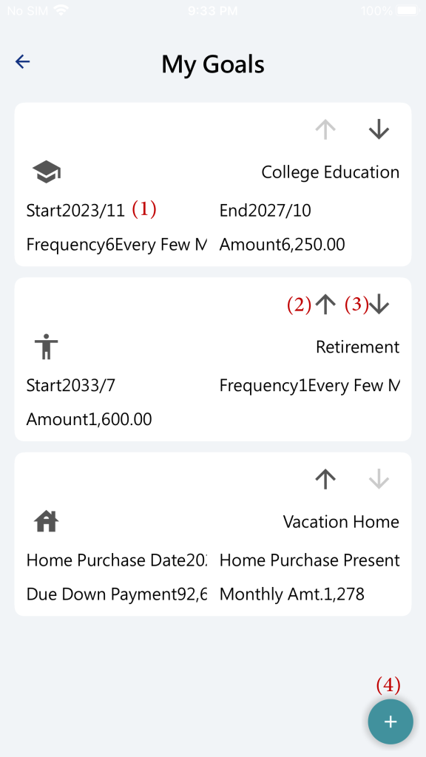Move College Education goal down

pos(379,129)
